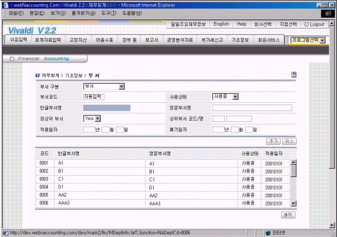Click the 지점선택 link
The width and height of the screenshot is (337, 237).
(288, 24)
